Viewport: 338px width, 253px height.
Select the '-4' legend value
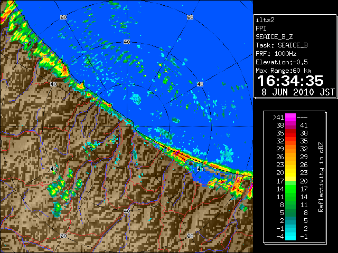click(280, 236)
